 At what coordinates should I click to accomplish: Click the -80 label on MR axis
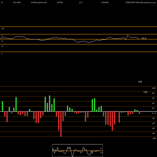coord(153,133)
